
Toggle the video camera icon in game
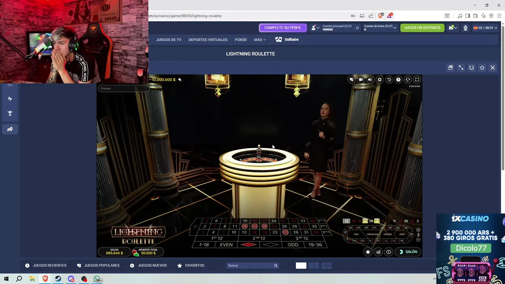361,80
